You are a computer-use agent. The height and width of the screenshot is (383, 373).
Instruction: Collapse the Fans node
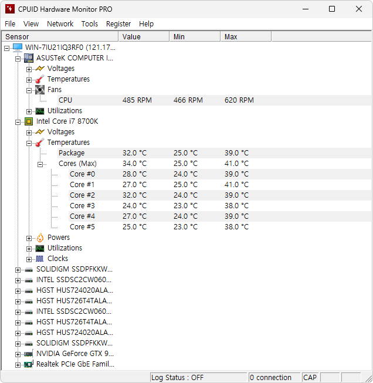tap(29, 91)
